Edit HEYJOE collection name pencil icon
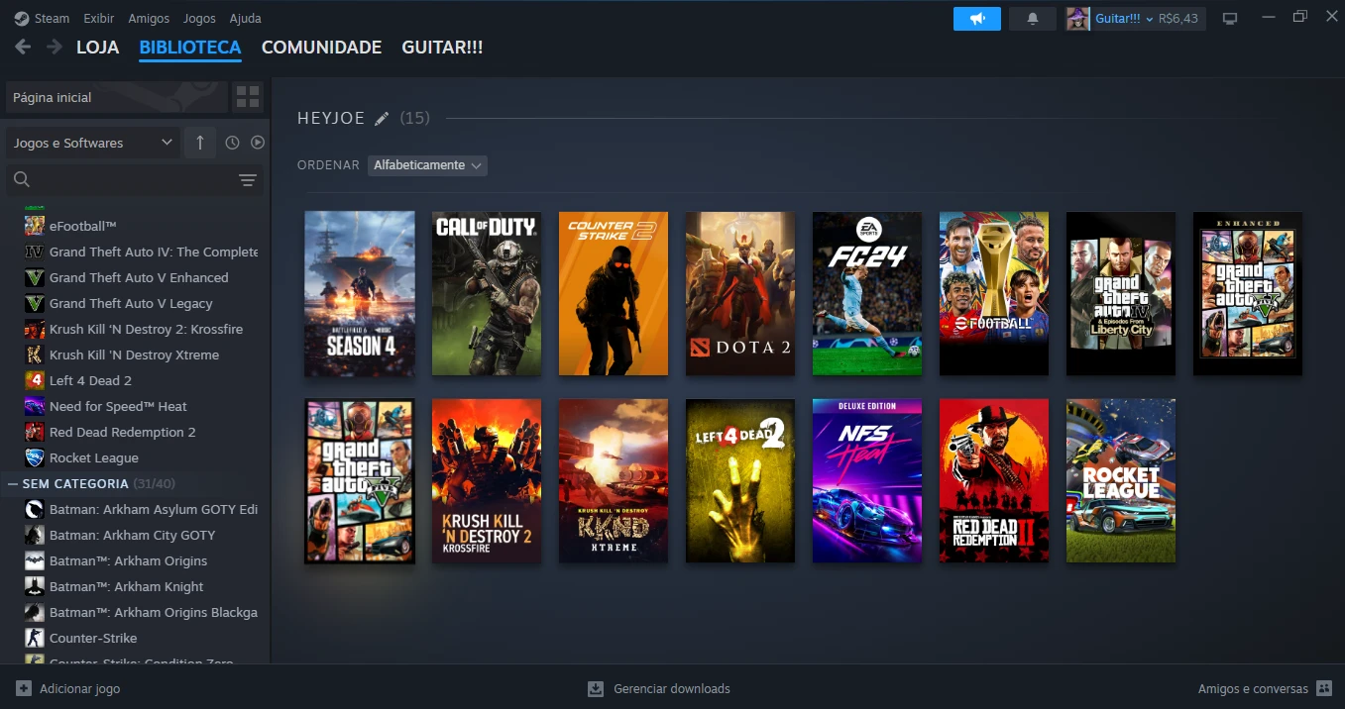This screenshot has height=709, width=1345. click(382, 119)
